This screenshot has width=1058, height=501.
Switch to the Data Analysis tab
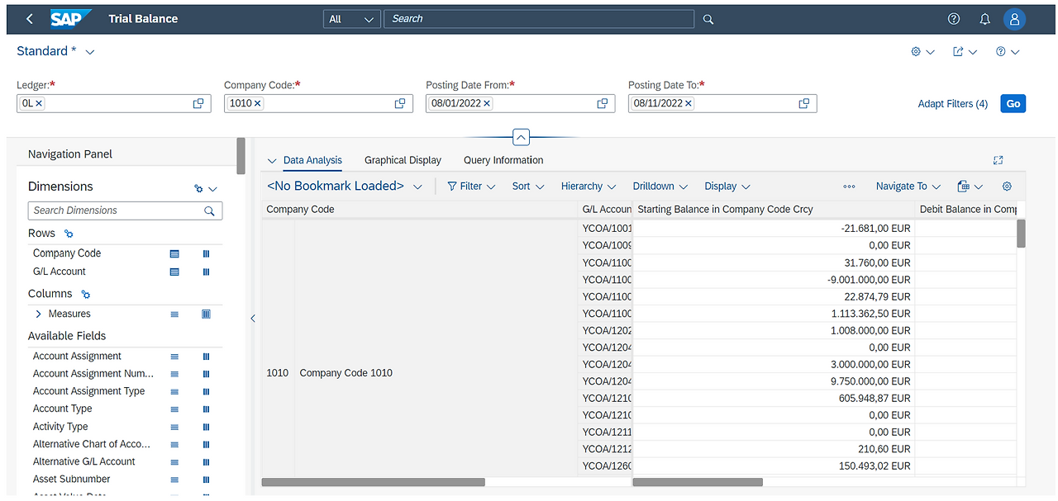312,160
